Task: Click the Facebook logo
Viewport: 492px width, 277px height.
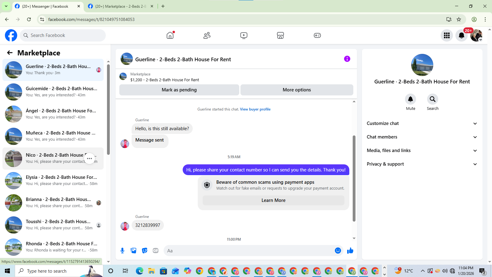Action: click(x=11, y=35)
